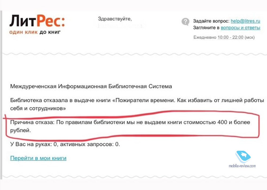Click the 10:00 - 22:00 support hours text
This screenshot has width=267, height=190.
(230, 37)
